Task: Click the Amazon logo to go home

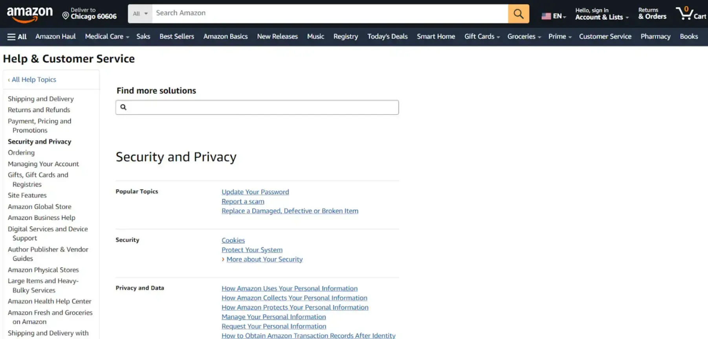Action: point(29,13)
